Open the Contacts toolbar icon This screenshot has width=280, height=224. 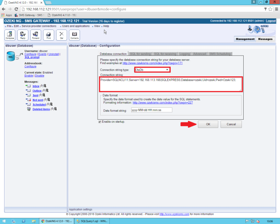(x=74, y=35)
